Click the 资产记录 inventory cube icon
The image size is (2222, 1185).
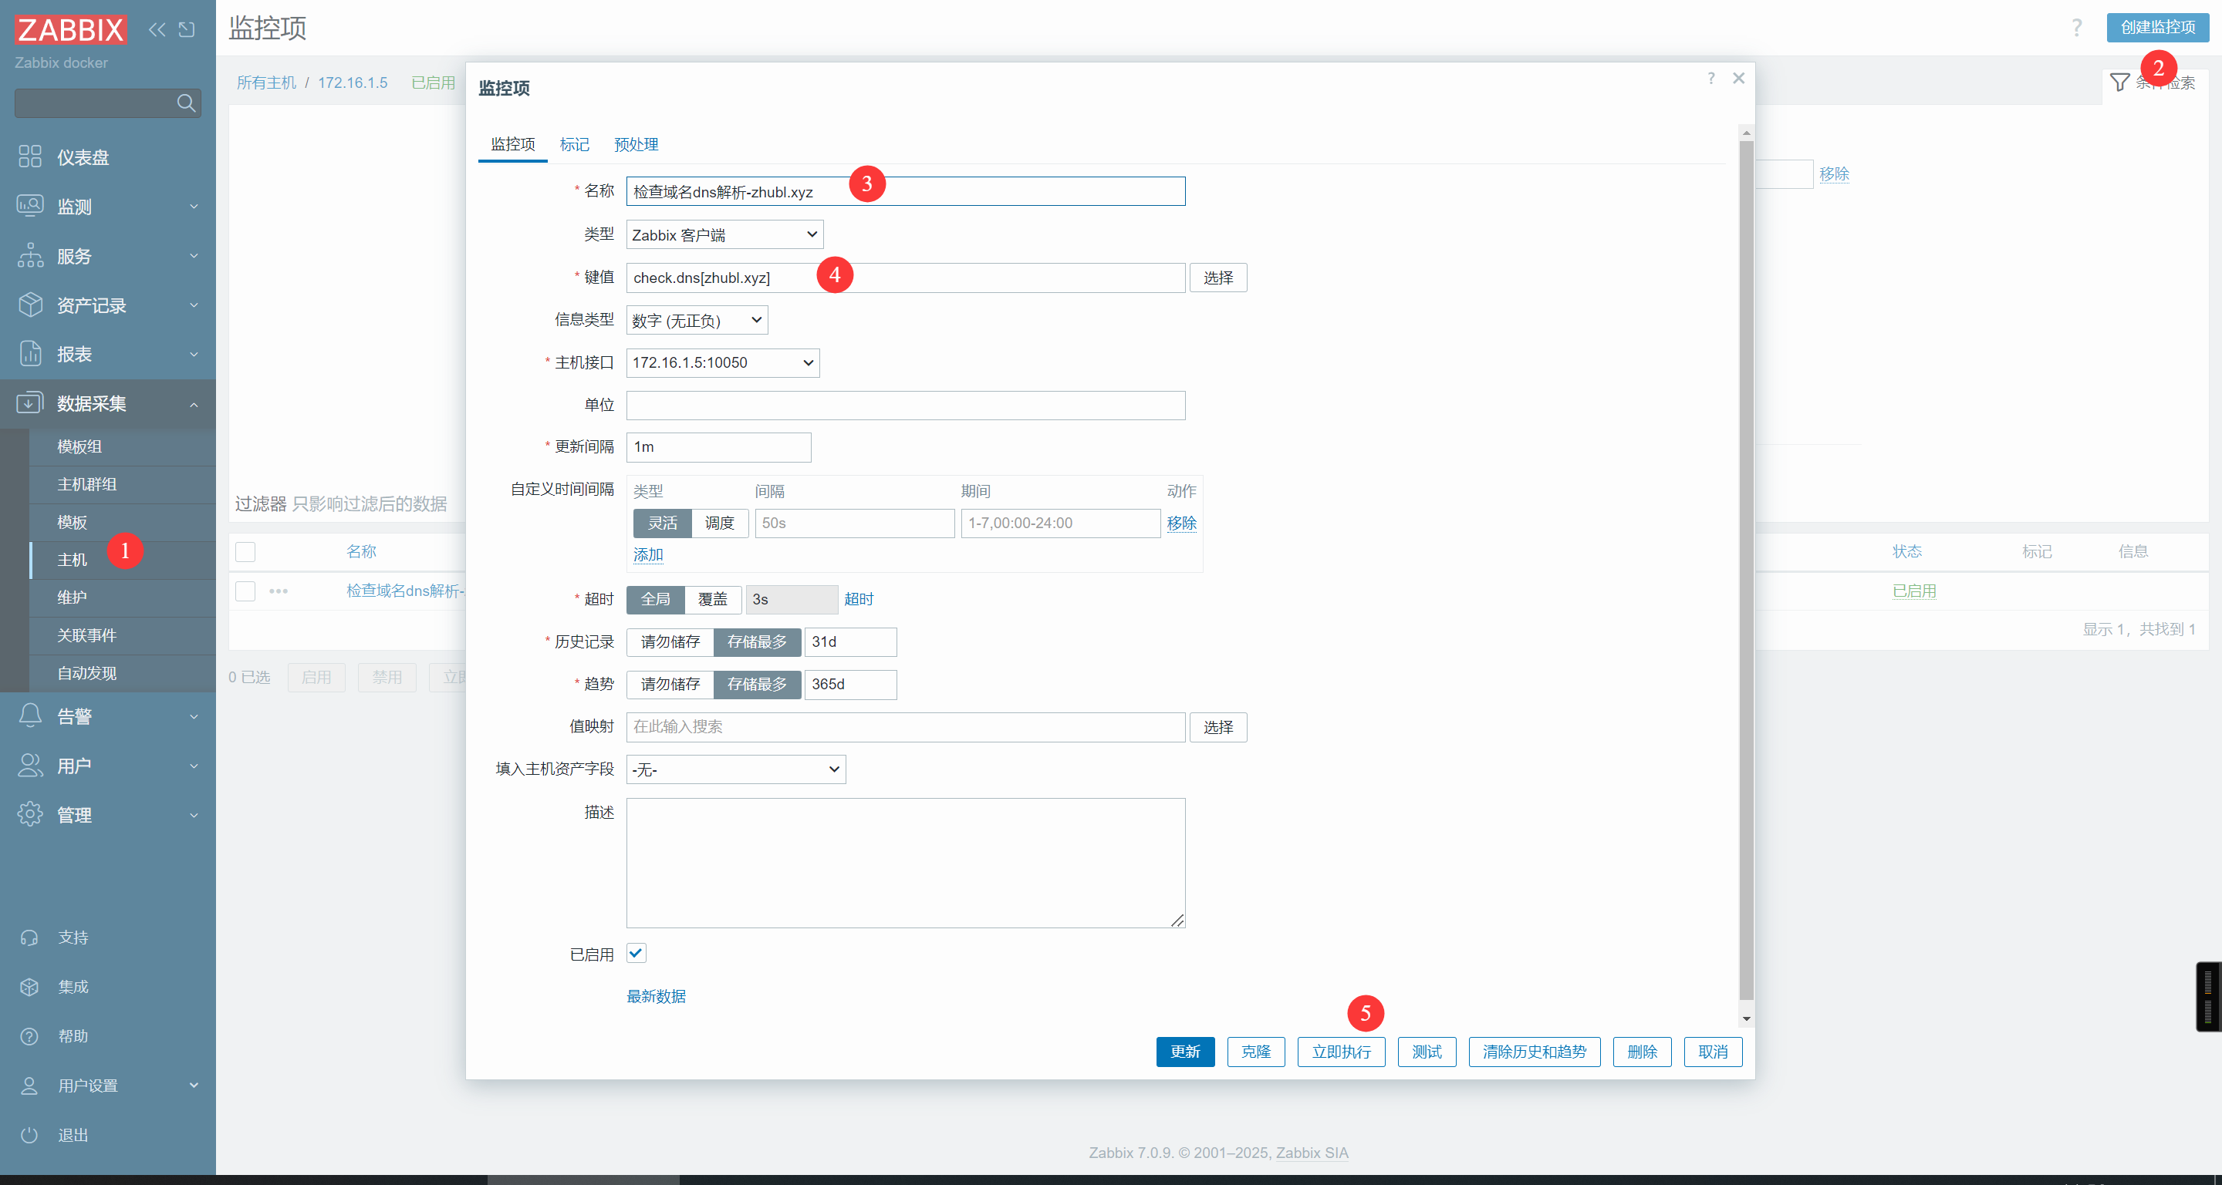coord(30,305)
